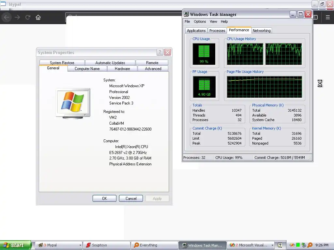Open the Automatic Updates tab
Image resolution: width=334 pixels, height=250 pixels.
[x=110, y=63]
